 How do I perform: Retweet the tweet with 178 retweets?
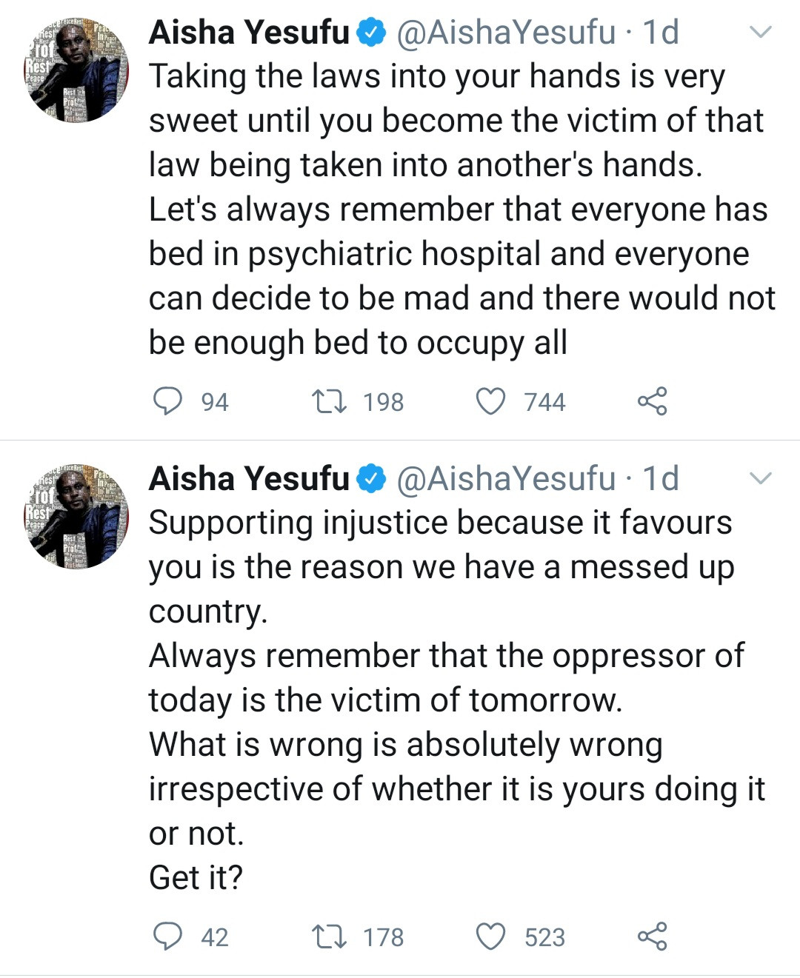coord(329,937)
